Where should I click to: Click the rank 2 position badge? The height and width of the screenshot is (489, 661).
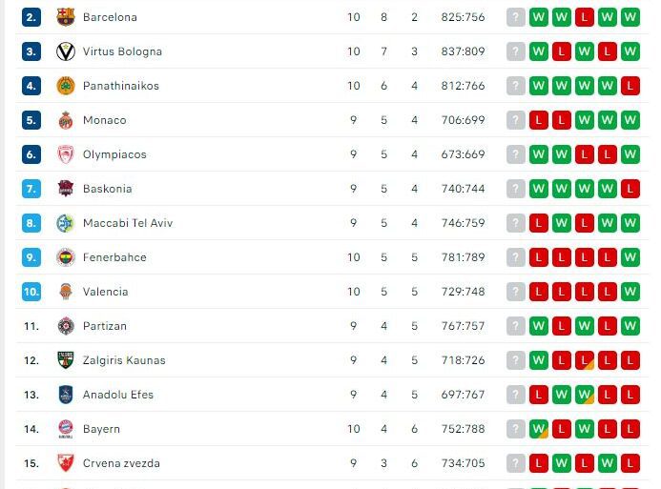(x=31, y=17)
